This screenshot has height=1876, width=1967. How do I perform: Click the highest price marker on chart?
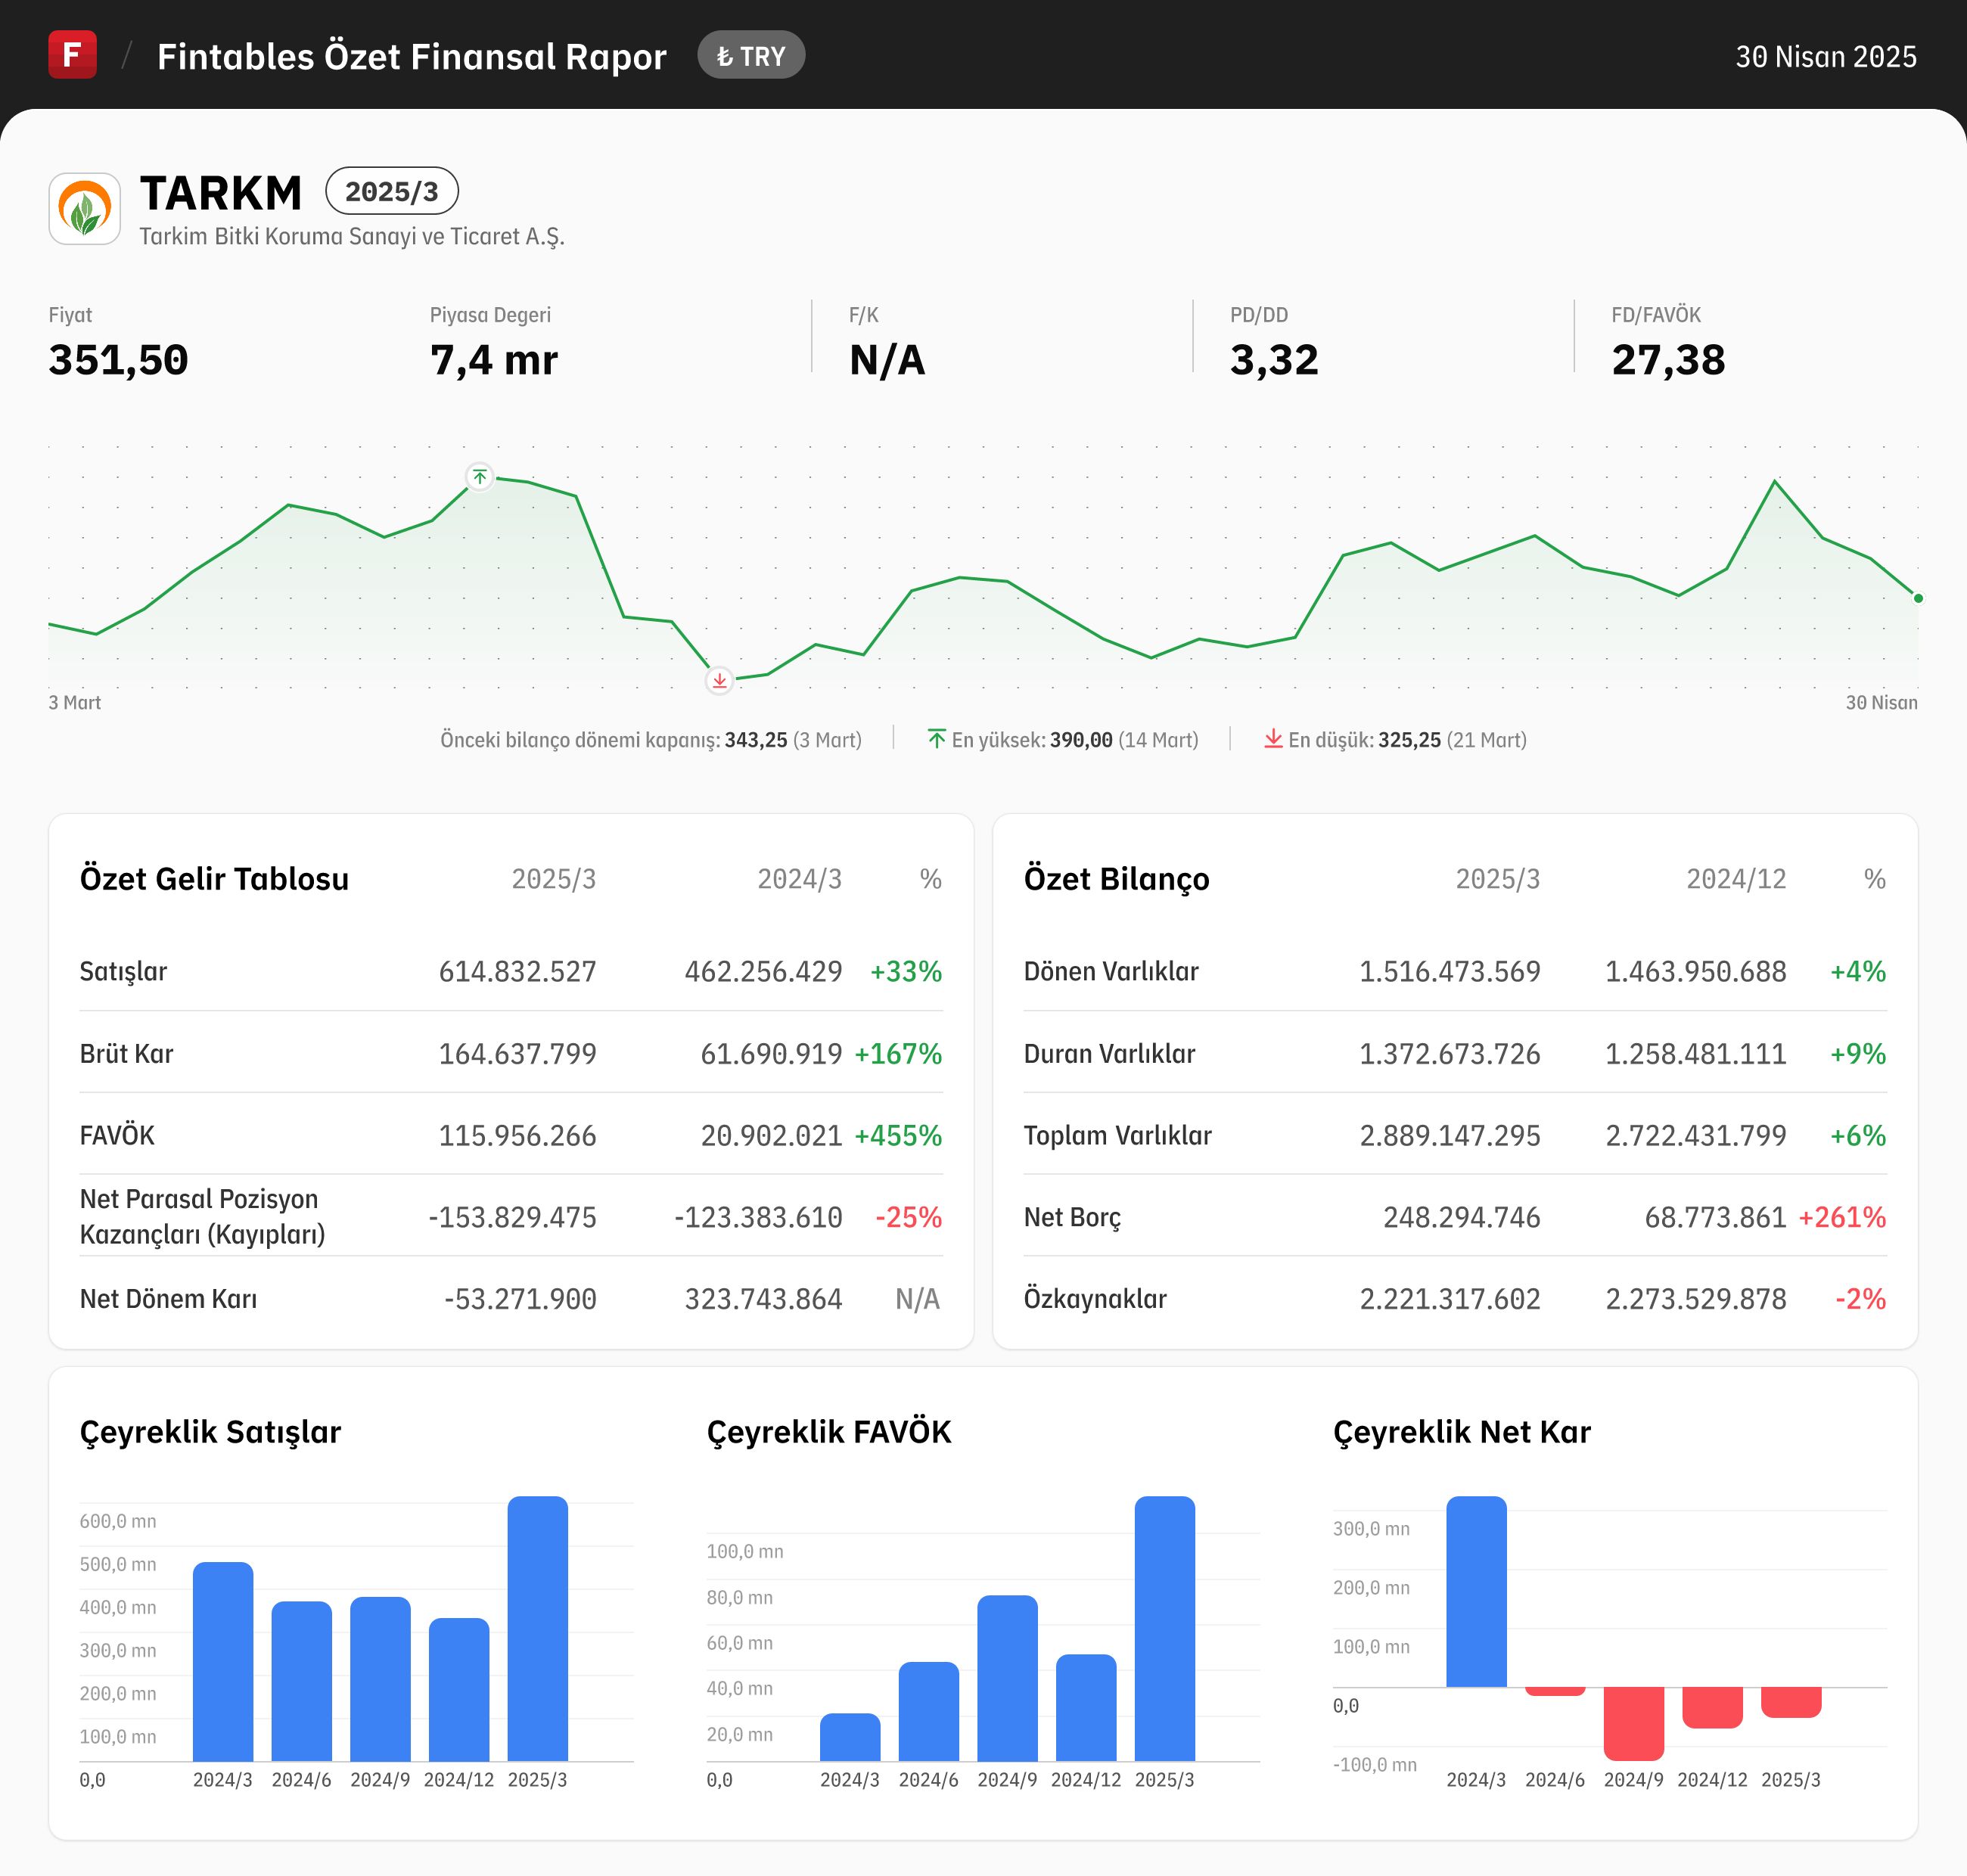pos(480,477)
